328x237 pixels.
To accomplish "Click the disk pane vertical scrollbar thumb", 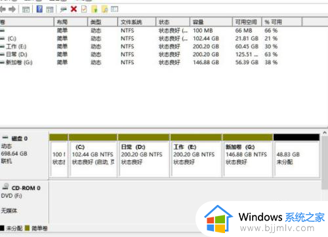I will [x=325, y=163].
